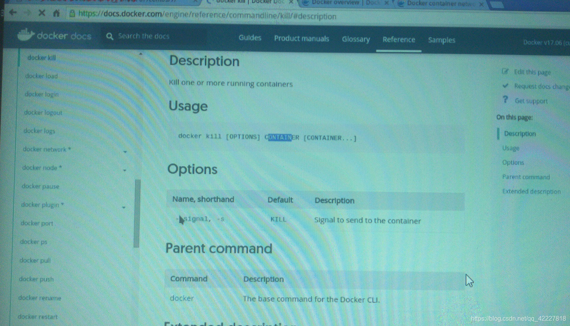Click the Description heading
570x326 pixels.
point(204,61)
